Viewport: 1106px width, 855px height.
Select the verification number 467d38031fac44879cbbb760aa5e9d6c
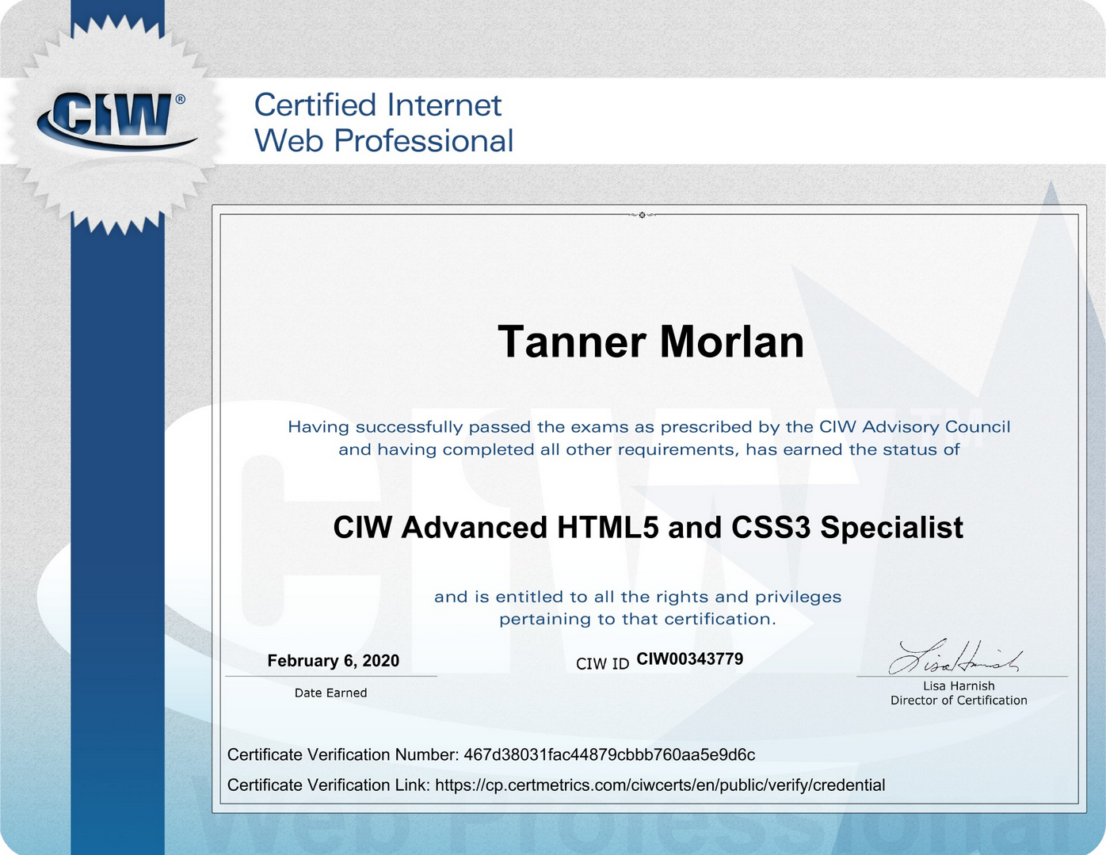pyautogui.click(x=609, y=755)
